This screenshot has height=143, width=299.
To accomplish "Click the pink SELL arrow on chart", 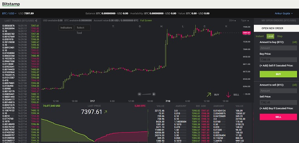I will click(x=228, y=95).
